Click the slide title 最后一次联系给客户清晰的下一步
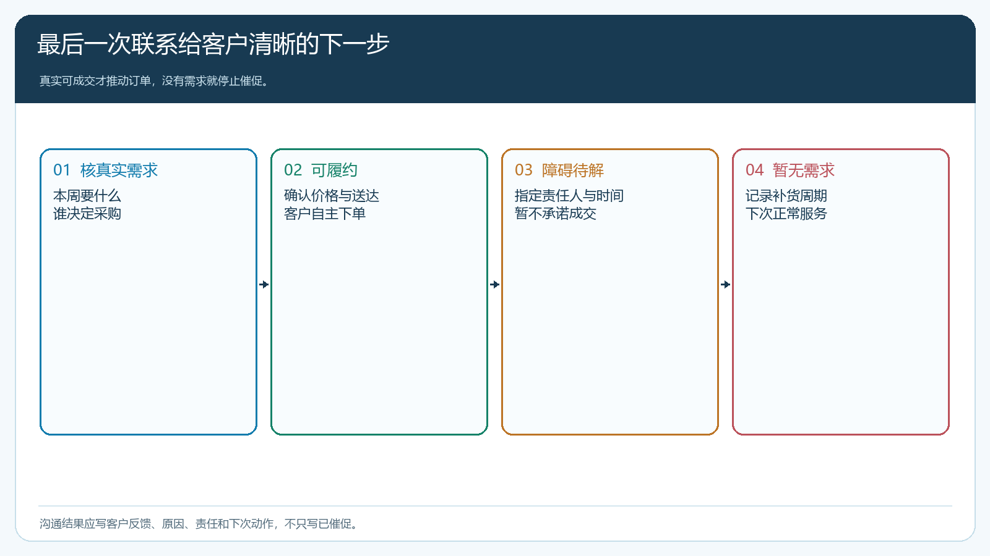This screenshot has width=990, height=556. click(x=213, y=44)
